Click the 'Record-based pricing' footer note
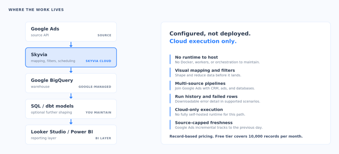This screenshot has width=339, height=154. click(236, 136)
